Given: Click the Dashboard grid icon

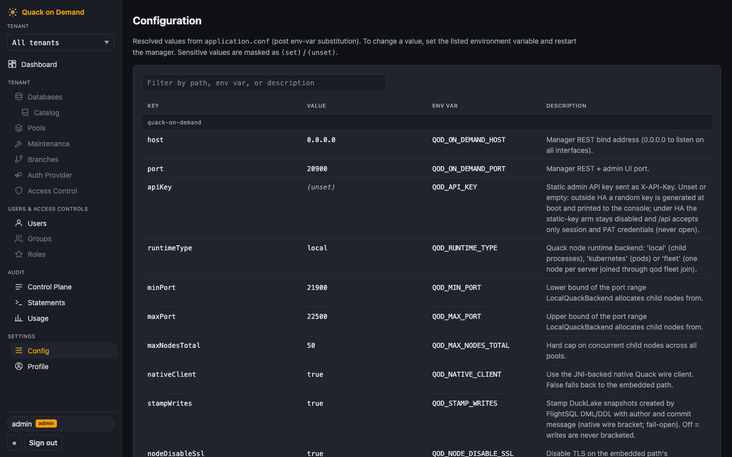Looking at the screenshot, I should pyautogui.click(x=12, y=64).
